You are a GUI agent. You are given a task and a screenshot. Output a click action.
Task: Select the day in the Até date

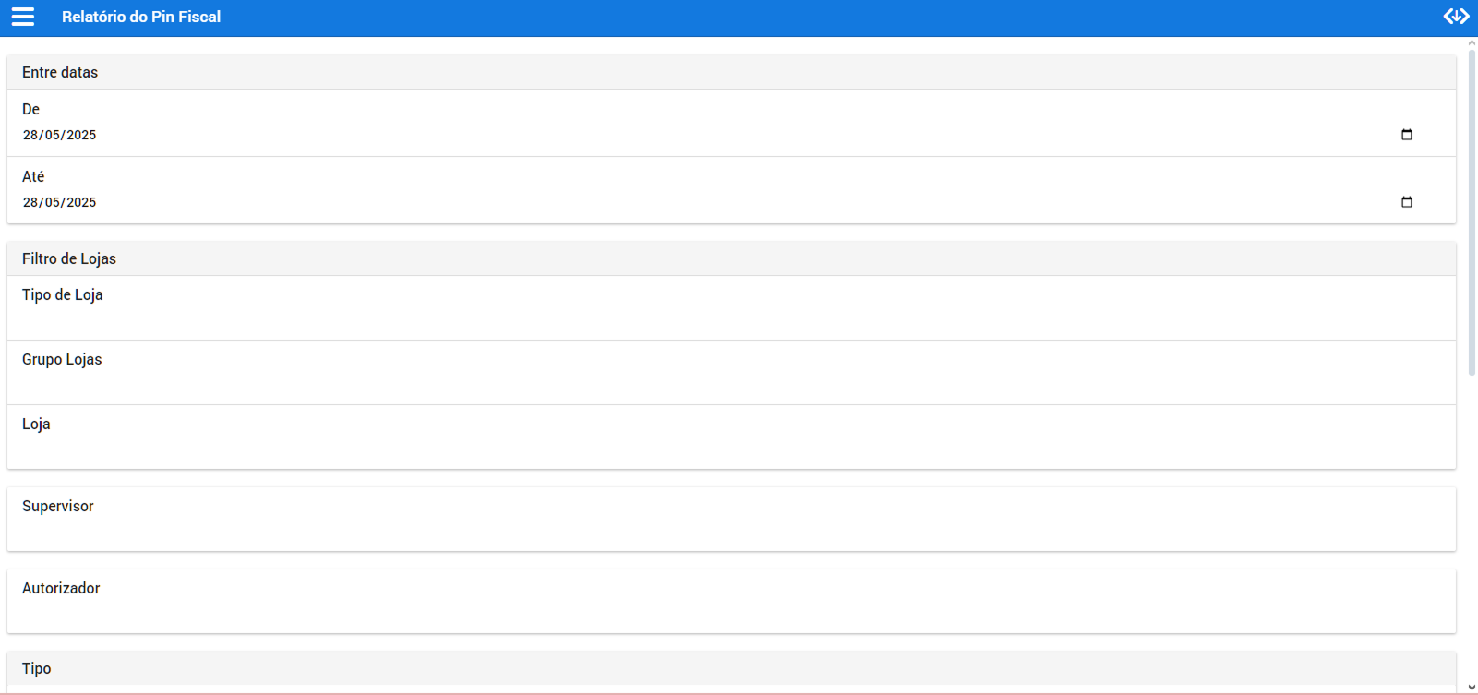30,202
